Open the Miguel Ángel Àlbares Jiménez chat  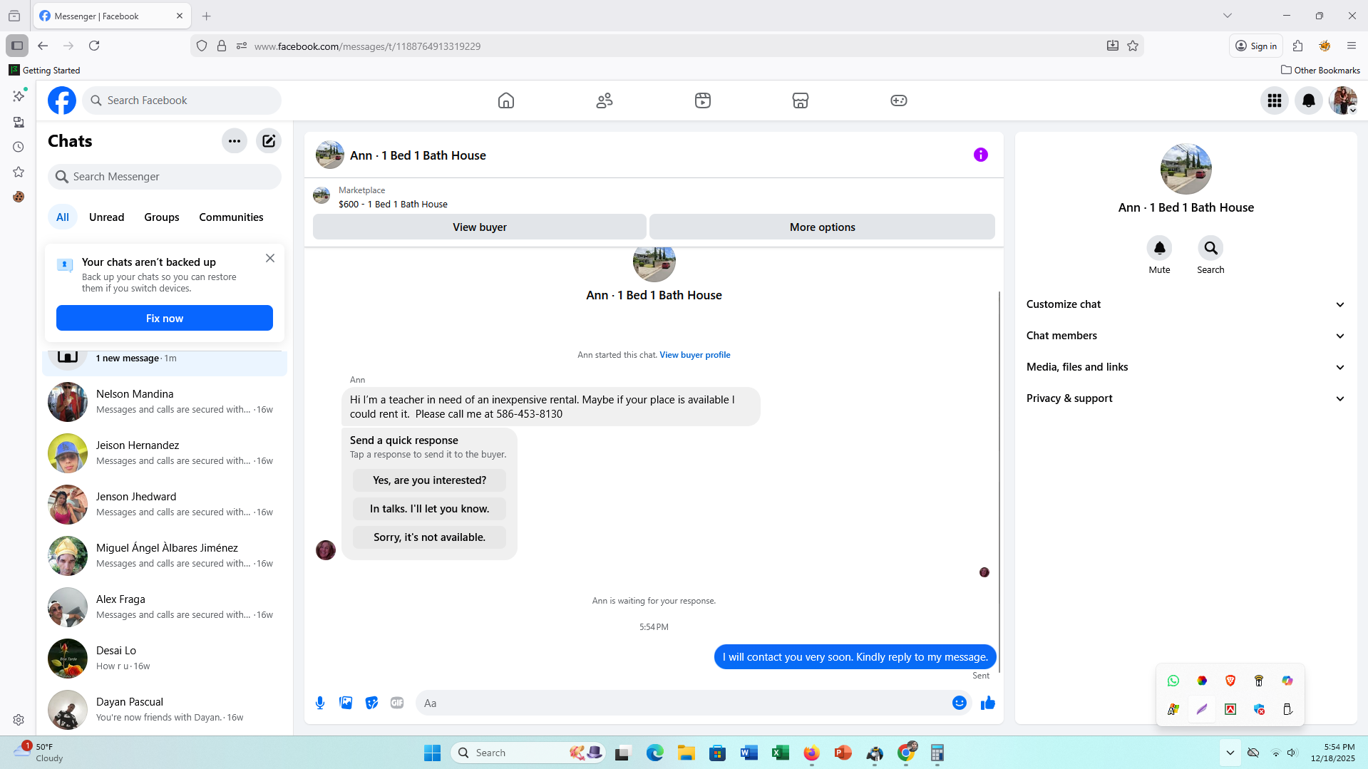click(x=165, y=556)
